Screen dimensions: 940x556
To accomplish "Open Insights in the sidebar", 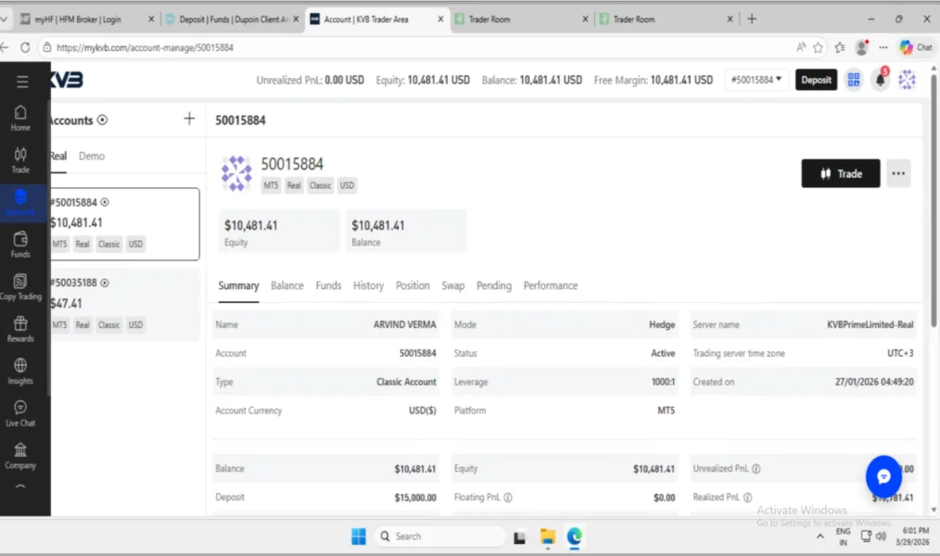I will (20, 371).
